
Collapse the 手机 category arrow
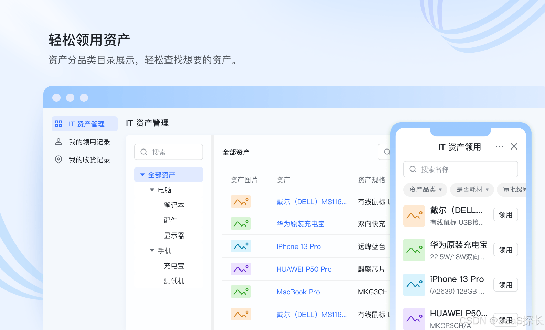[x=152, y=250]
